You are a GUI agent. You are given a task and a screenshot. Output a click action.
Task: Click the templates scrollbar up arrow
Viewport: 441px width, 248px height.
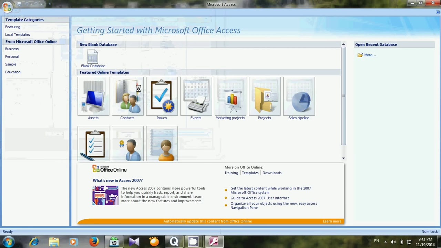pyautogui.click(x=343, y=44)
